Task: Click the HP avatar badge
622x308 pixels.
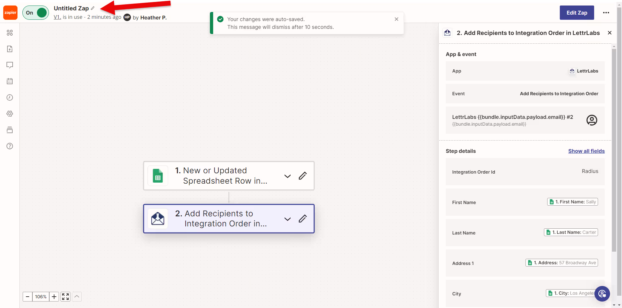Action: point(127,17)
